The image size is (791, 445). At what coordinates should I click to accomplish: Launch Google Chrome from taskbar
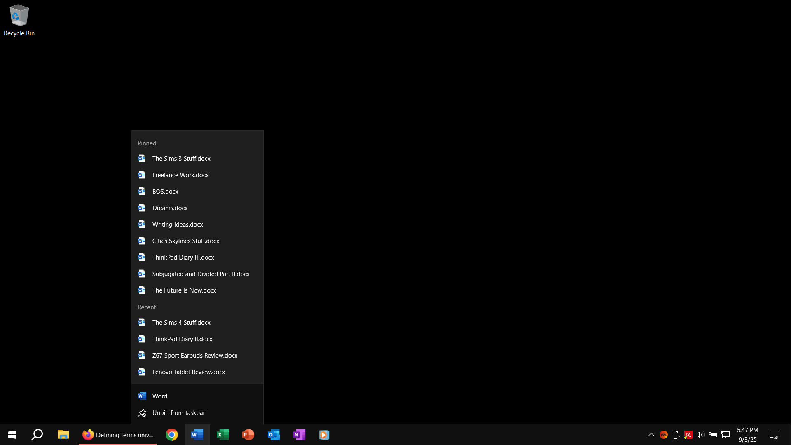(x=172, y=435)
